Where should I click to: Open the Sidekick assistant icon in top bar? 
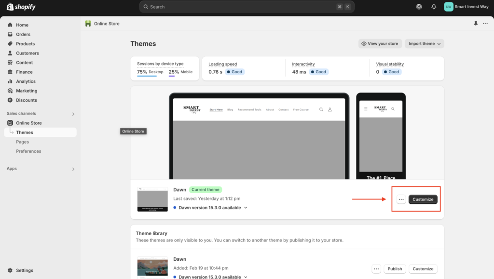pos(419,7)
